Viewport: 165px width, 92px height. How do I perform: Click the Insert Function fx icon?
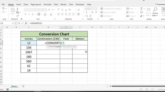click(x=26, y=23)
